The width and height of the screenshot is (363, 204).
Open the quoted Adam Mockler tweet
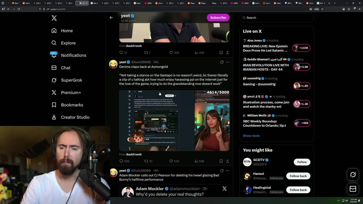click(174, 191)
